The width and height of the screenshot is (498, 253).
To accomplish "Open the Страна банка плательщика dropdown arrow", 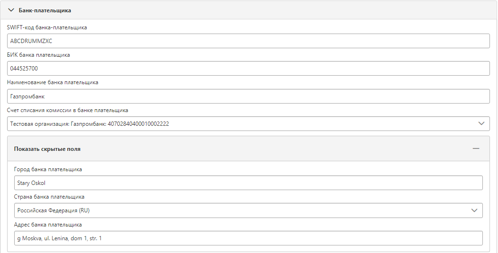I will tap(474, 210).
